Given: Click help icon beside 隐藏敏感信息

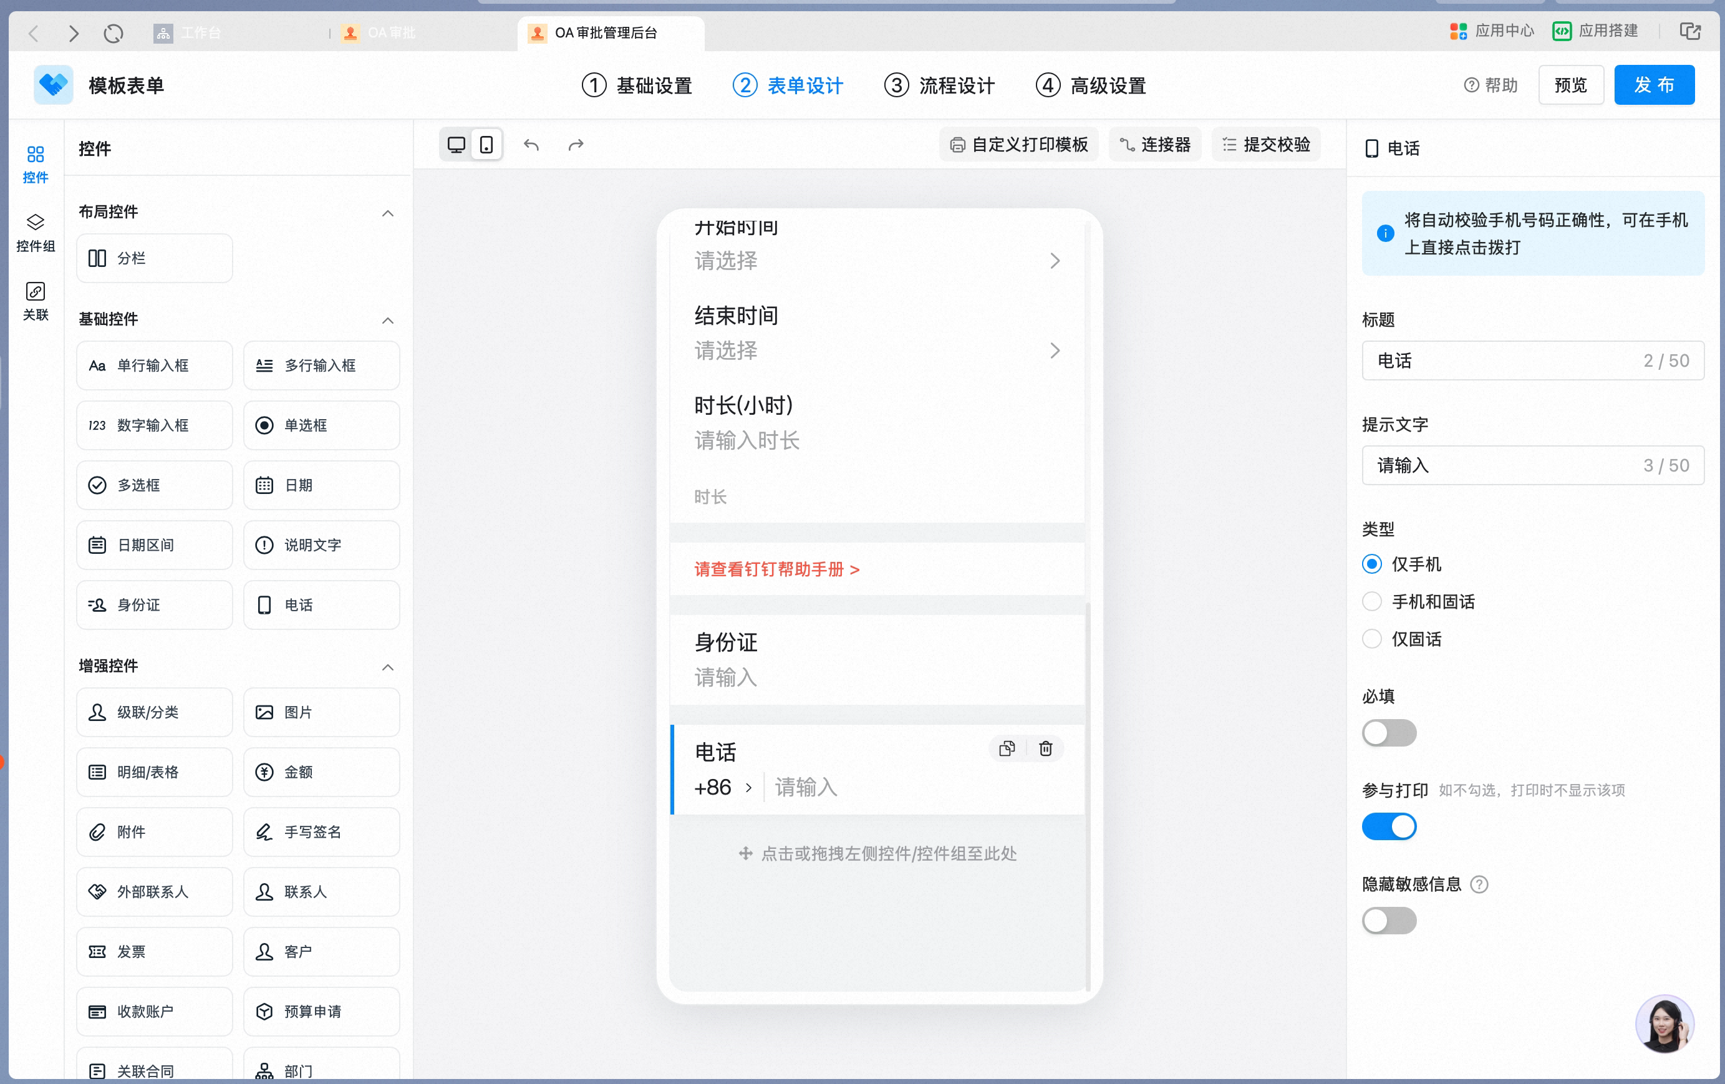Looking at the screenshot, I should click(1479, 884).
